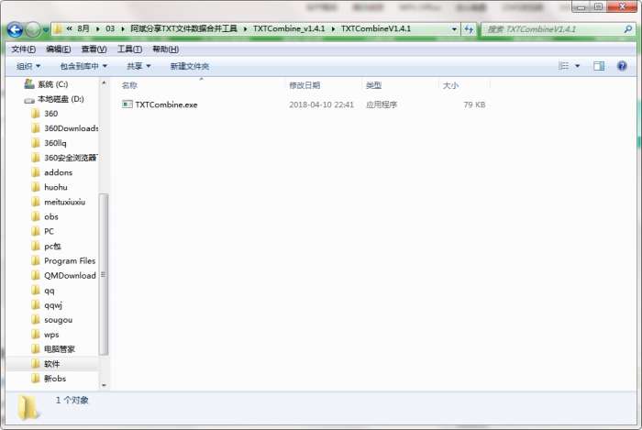Click the change view icon
Viewport: 642px width, 430px height.
click(x=563, y=66)
